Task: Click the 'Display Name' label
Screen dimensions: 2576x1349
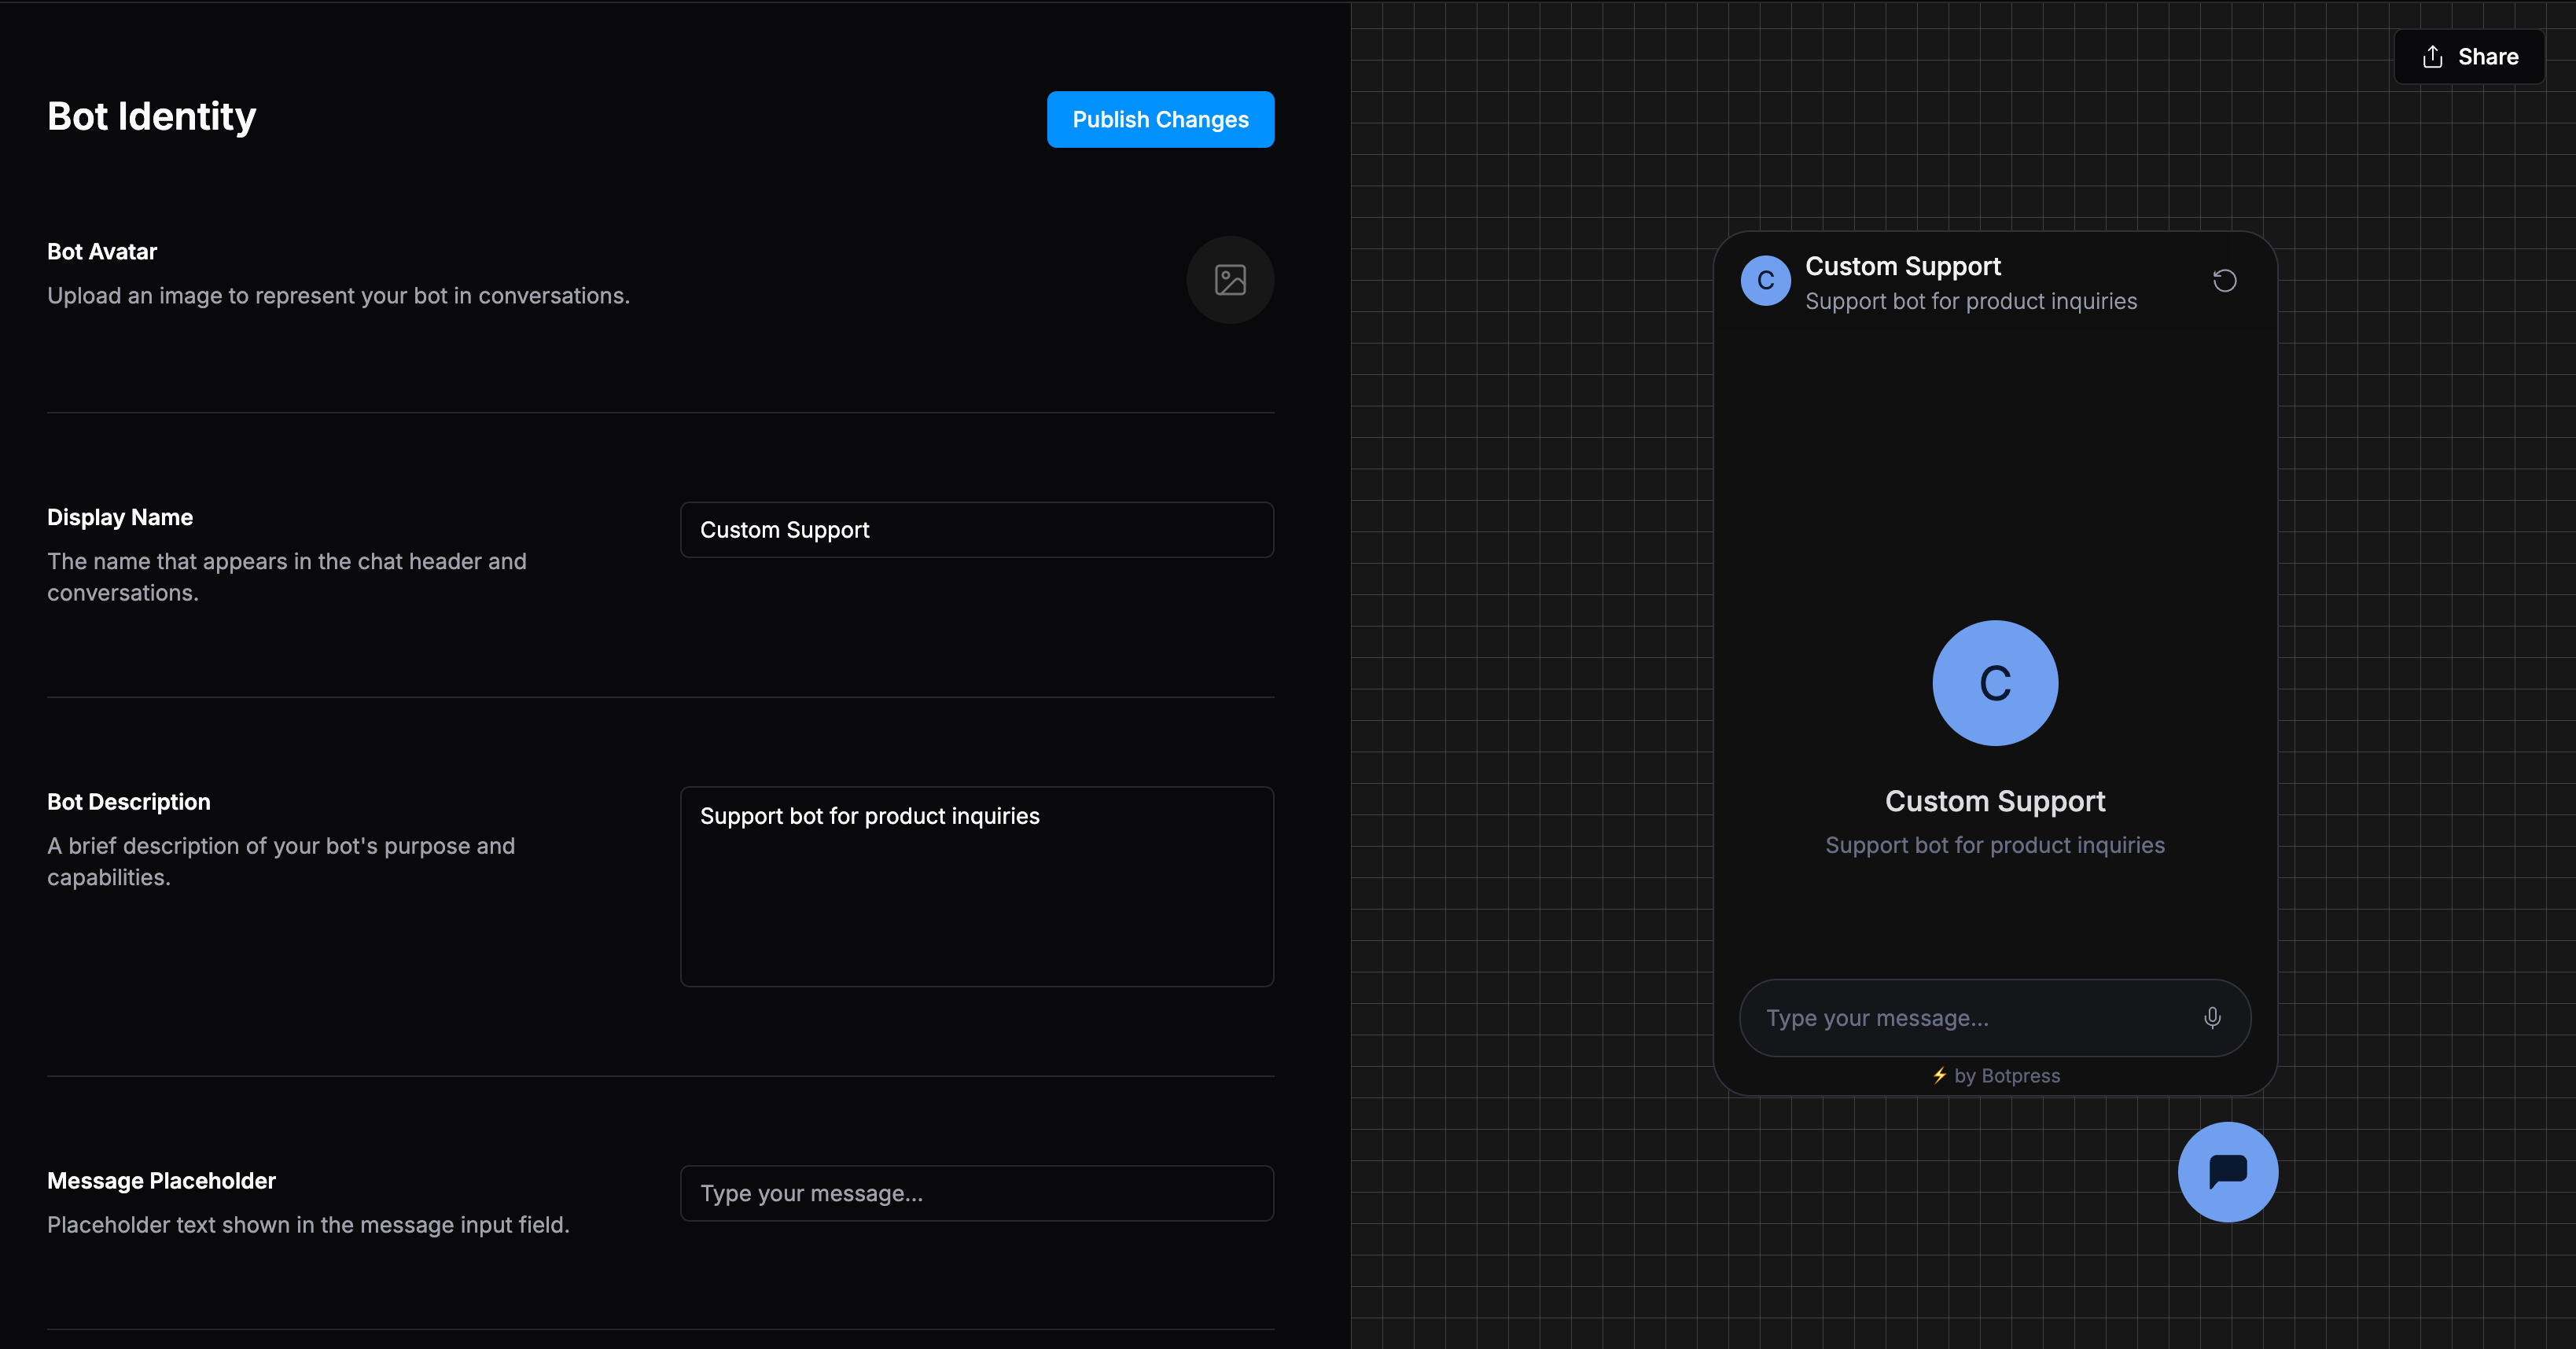Action: 120,518
